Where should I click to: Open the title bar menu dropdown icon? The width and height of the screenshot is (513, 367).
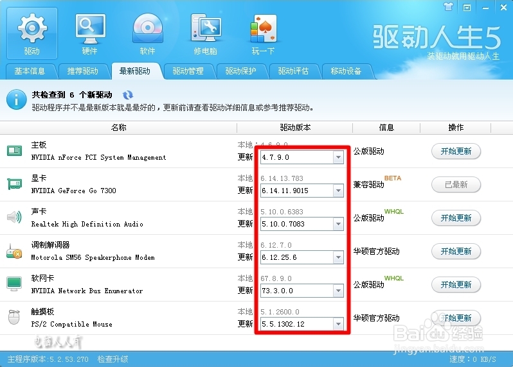pos(467,7)
